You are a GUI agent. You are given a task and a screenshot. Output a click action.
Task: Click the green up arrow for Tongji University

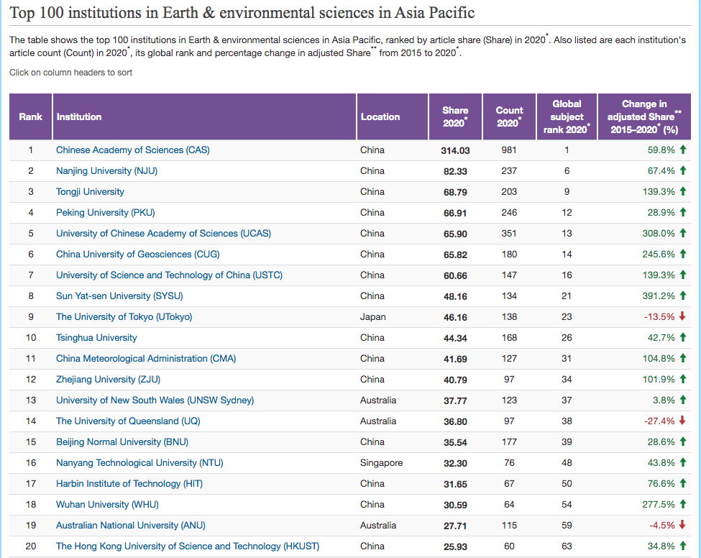pos(683,192)
